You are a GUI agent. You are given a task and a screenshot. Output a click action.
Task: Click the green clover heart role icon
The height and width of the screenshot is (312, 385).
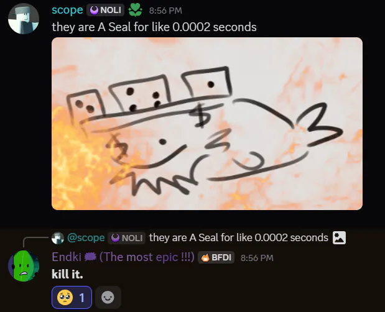click(136, 10)
